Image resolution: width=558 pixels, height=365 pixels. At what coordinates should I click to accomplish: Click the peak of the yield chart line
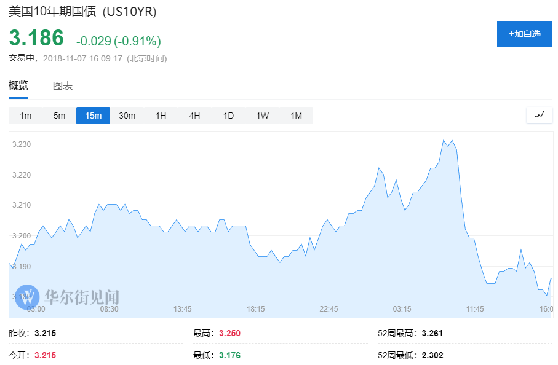tap(444, 141)
